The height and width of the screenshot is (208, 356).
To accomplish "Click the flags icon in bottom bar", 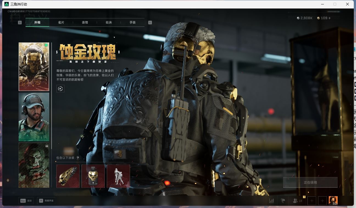I will pos(283,201).
